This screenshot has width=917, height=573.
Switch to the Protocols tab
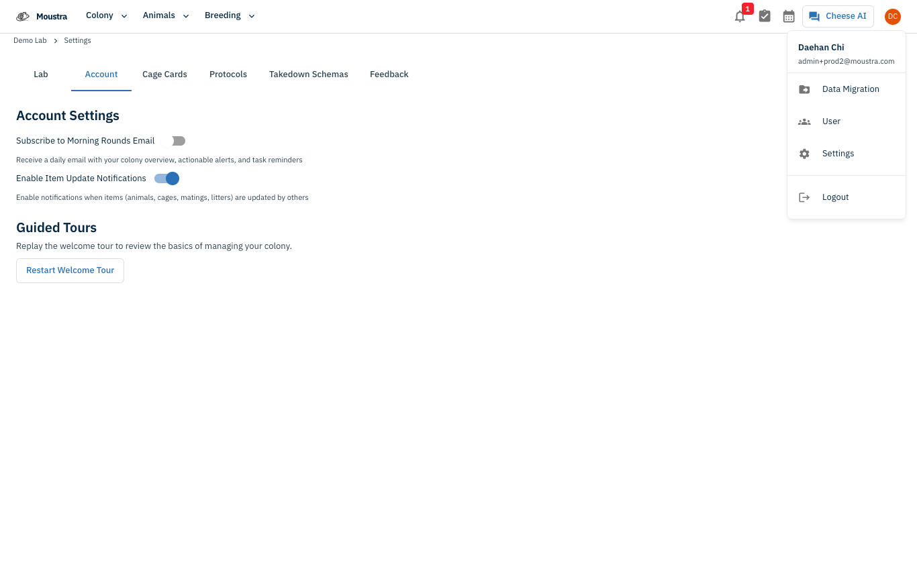228,74
